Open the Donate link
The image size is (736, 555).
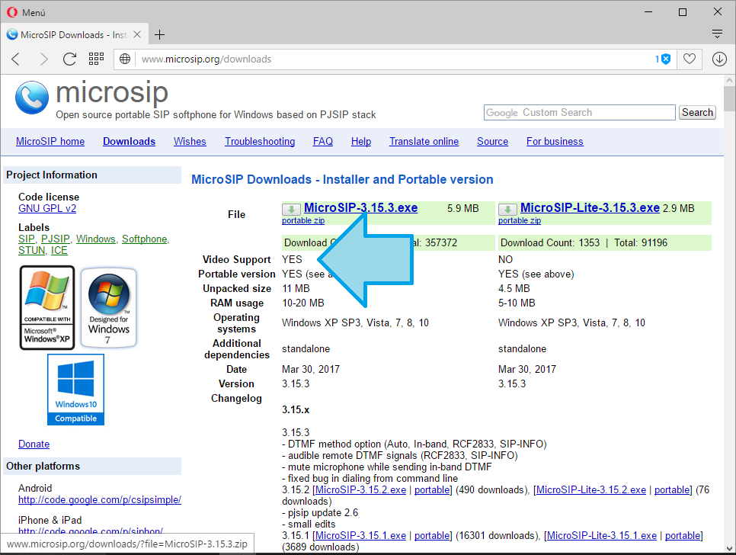tap(34, 444)
